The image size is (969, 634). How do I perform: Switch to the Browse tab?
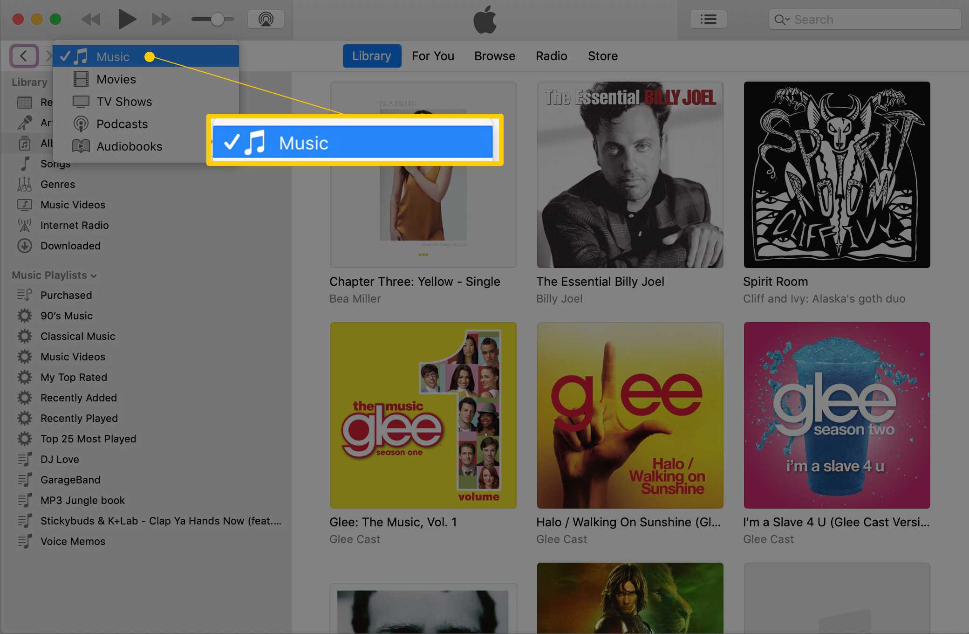pos(495,56)
